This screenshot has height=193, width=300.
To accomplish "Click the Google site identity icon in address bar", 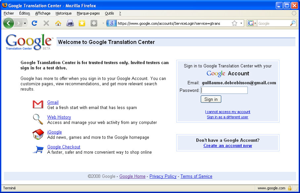I will click(111, 23).
